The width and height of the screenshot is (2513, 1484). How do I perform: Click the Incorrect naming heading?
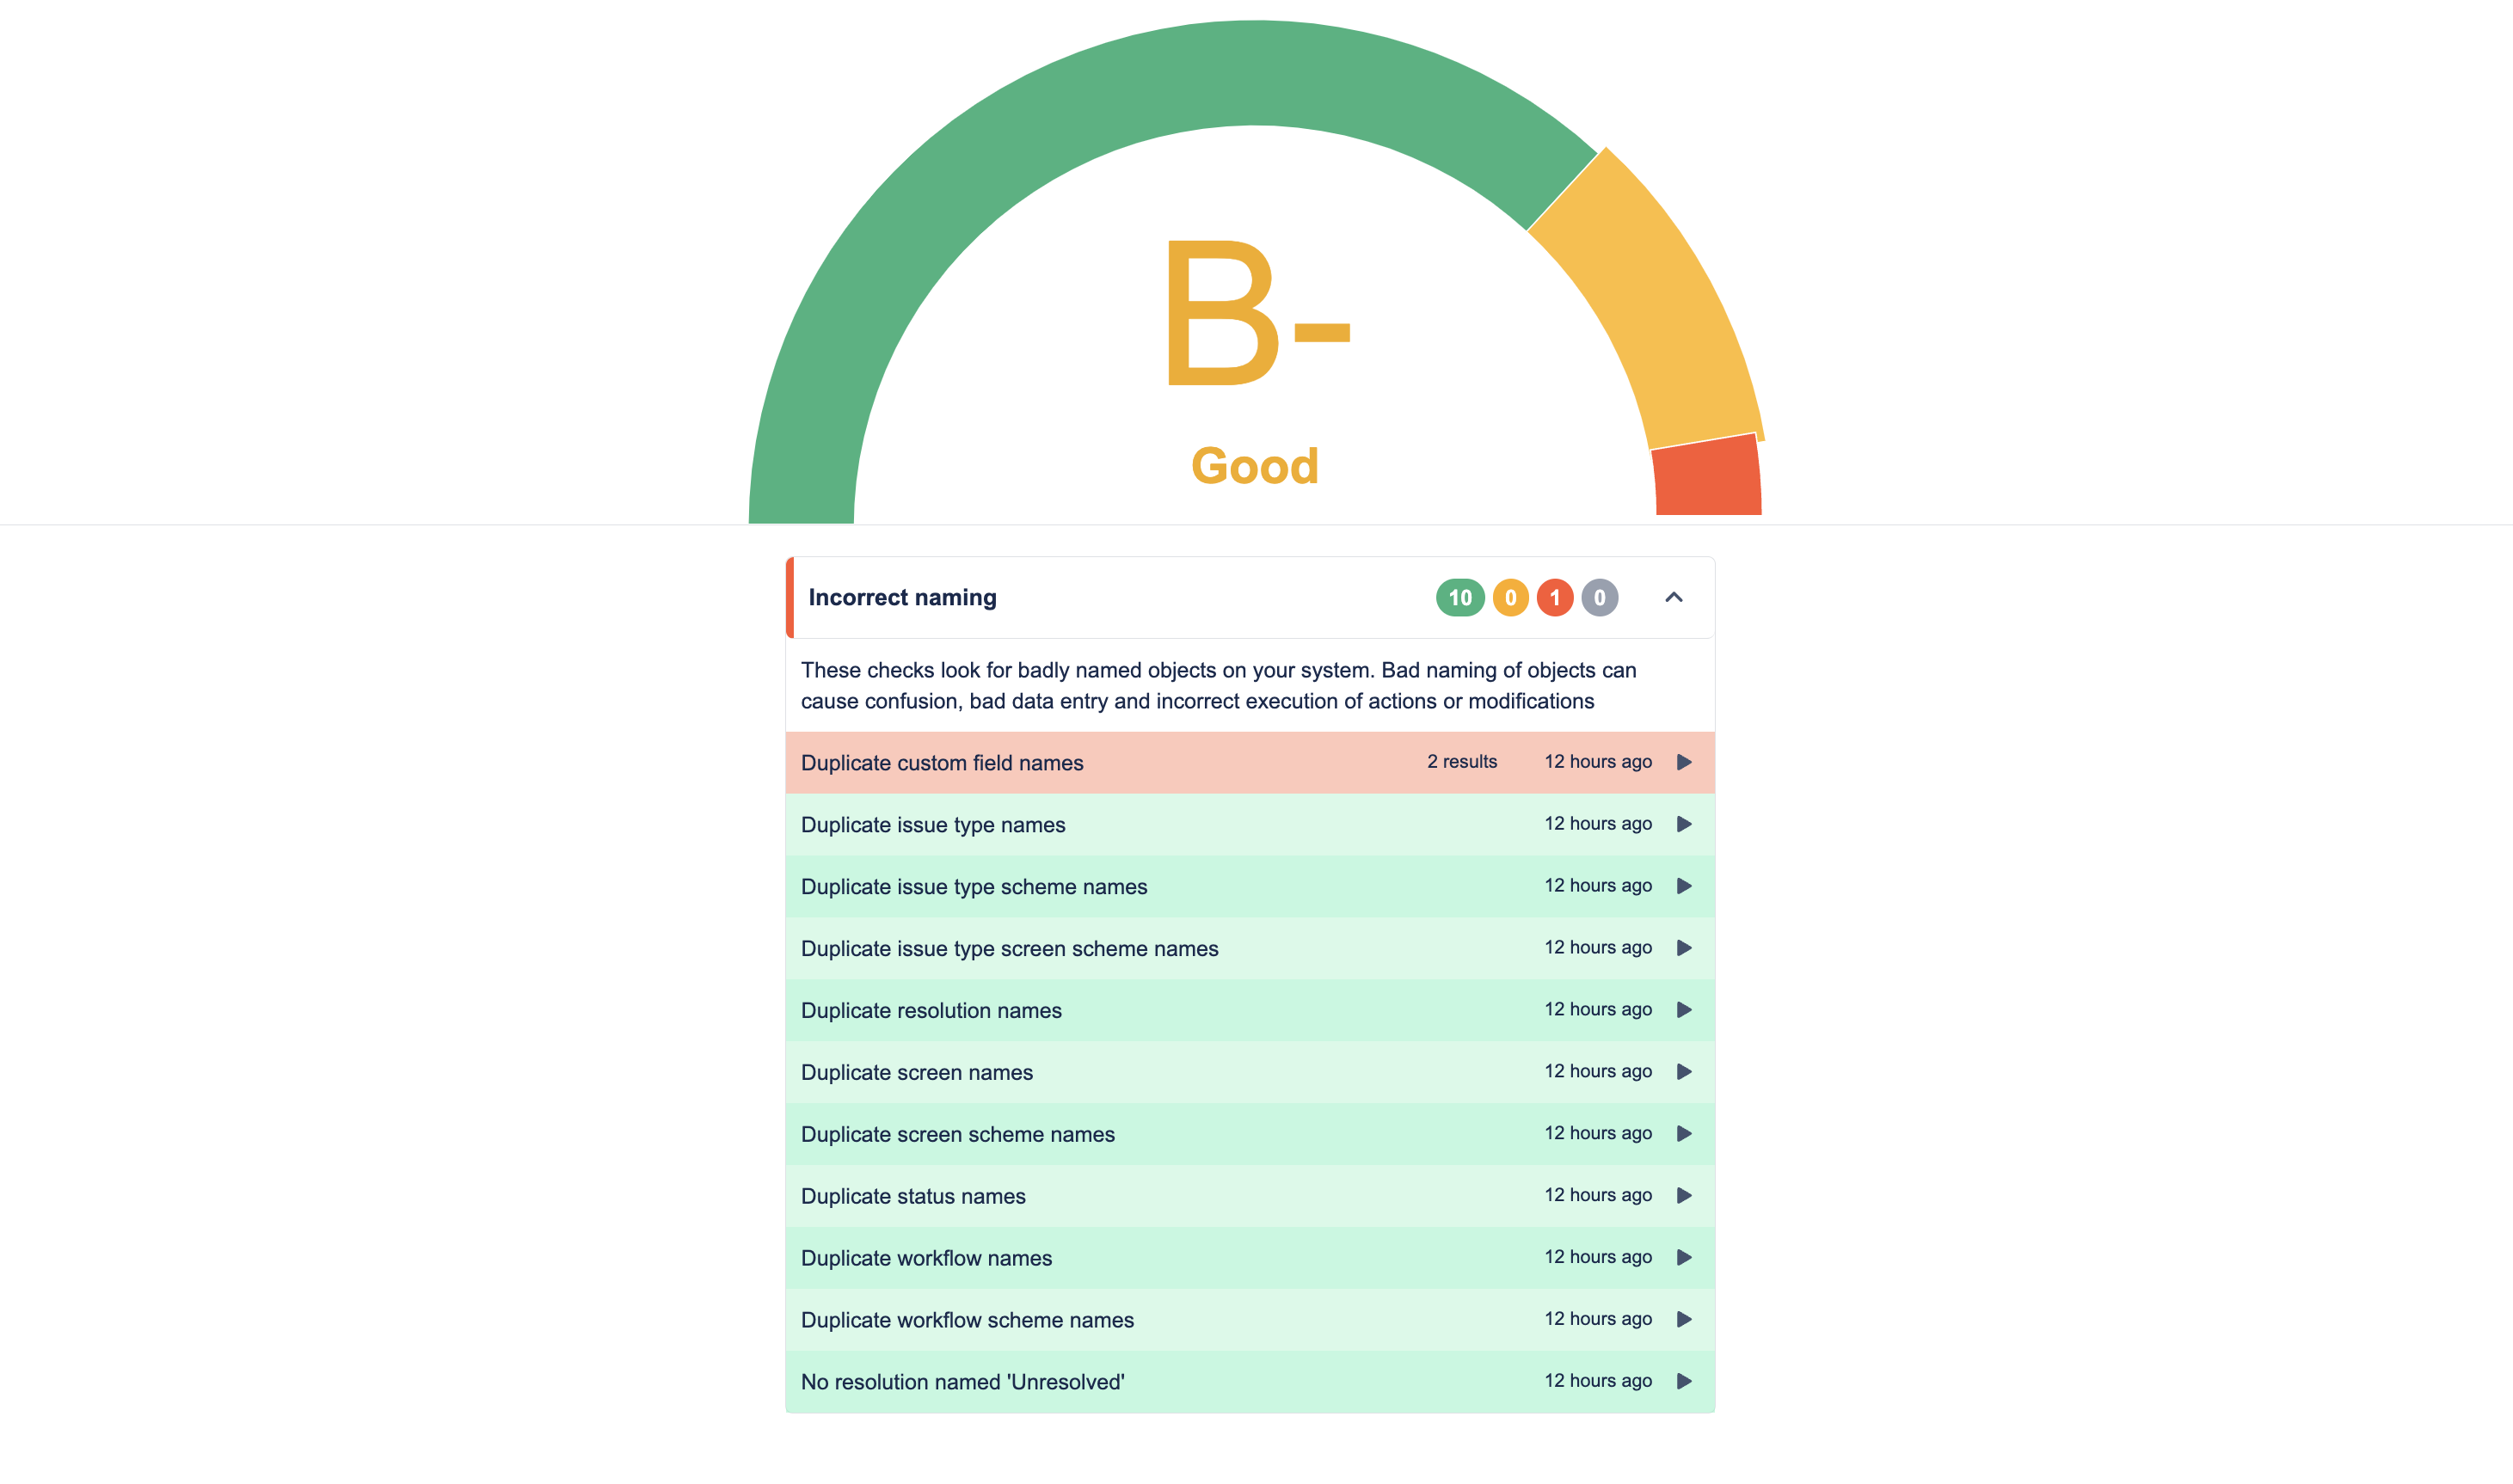click(x=902, y=598)
